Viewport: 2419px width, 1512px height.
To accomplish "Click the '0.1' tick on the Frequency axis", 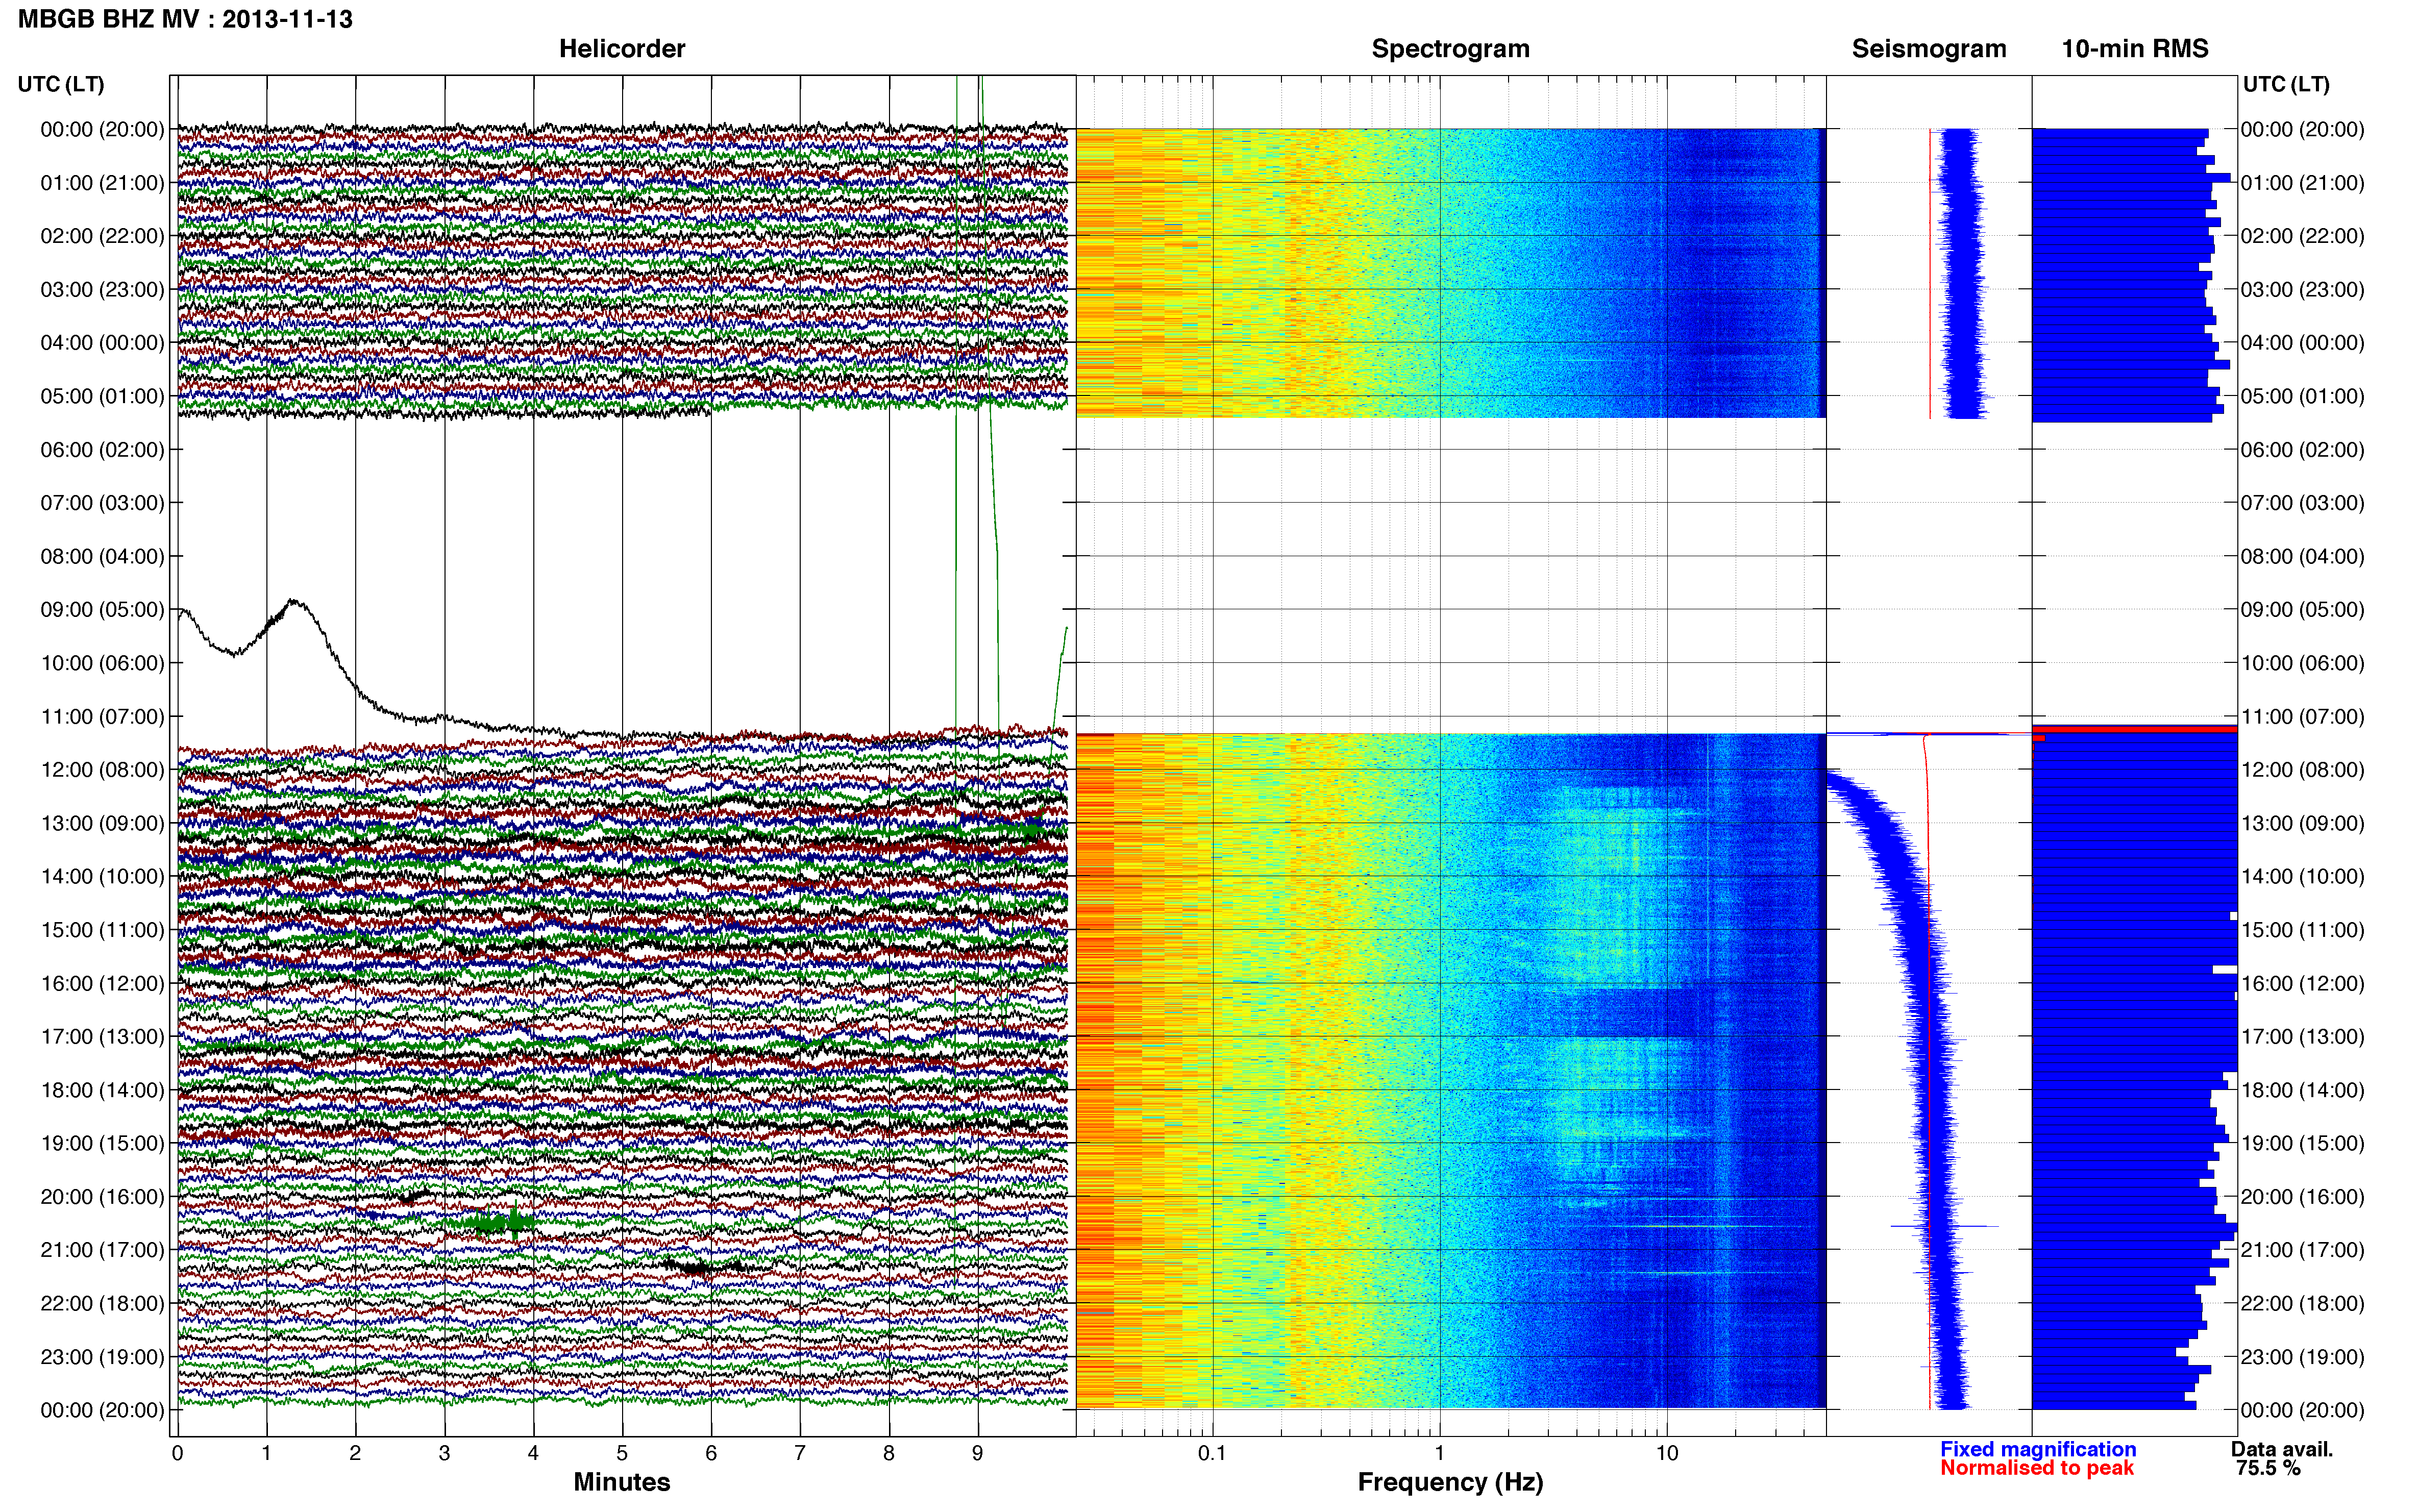I will point(1212,1454).
